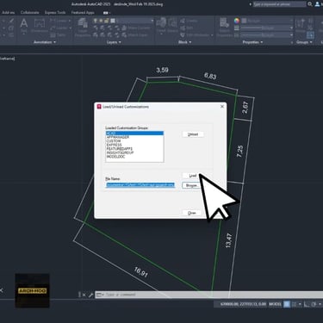Open Layer Properties manager icon

(83, 28)
